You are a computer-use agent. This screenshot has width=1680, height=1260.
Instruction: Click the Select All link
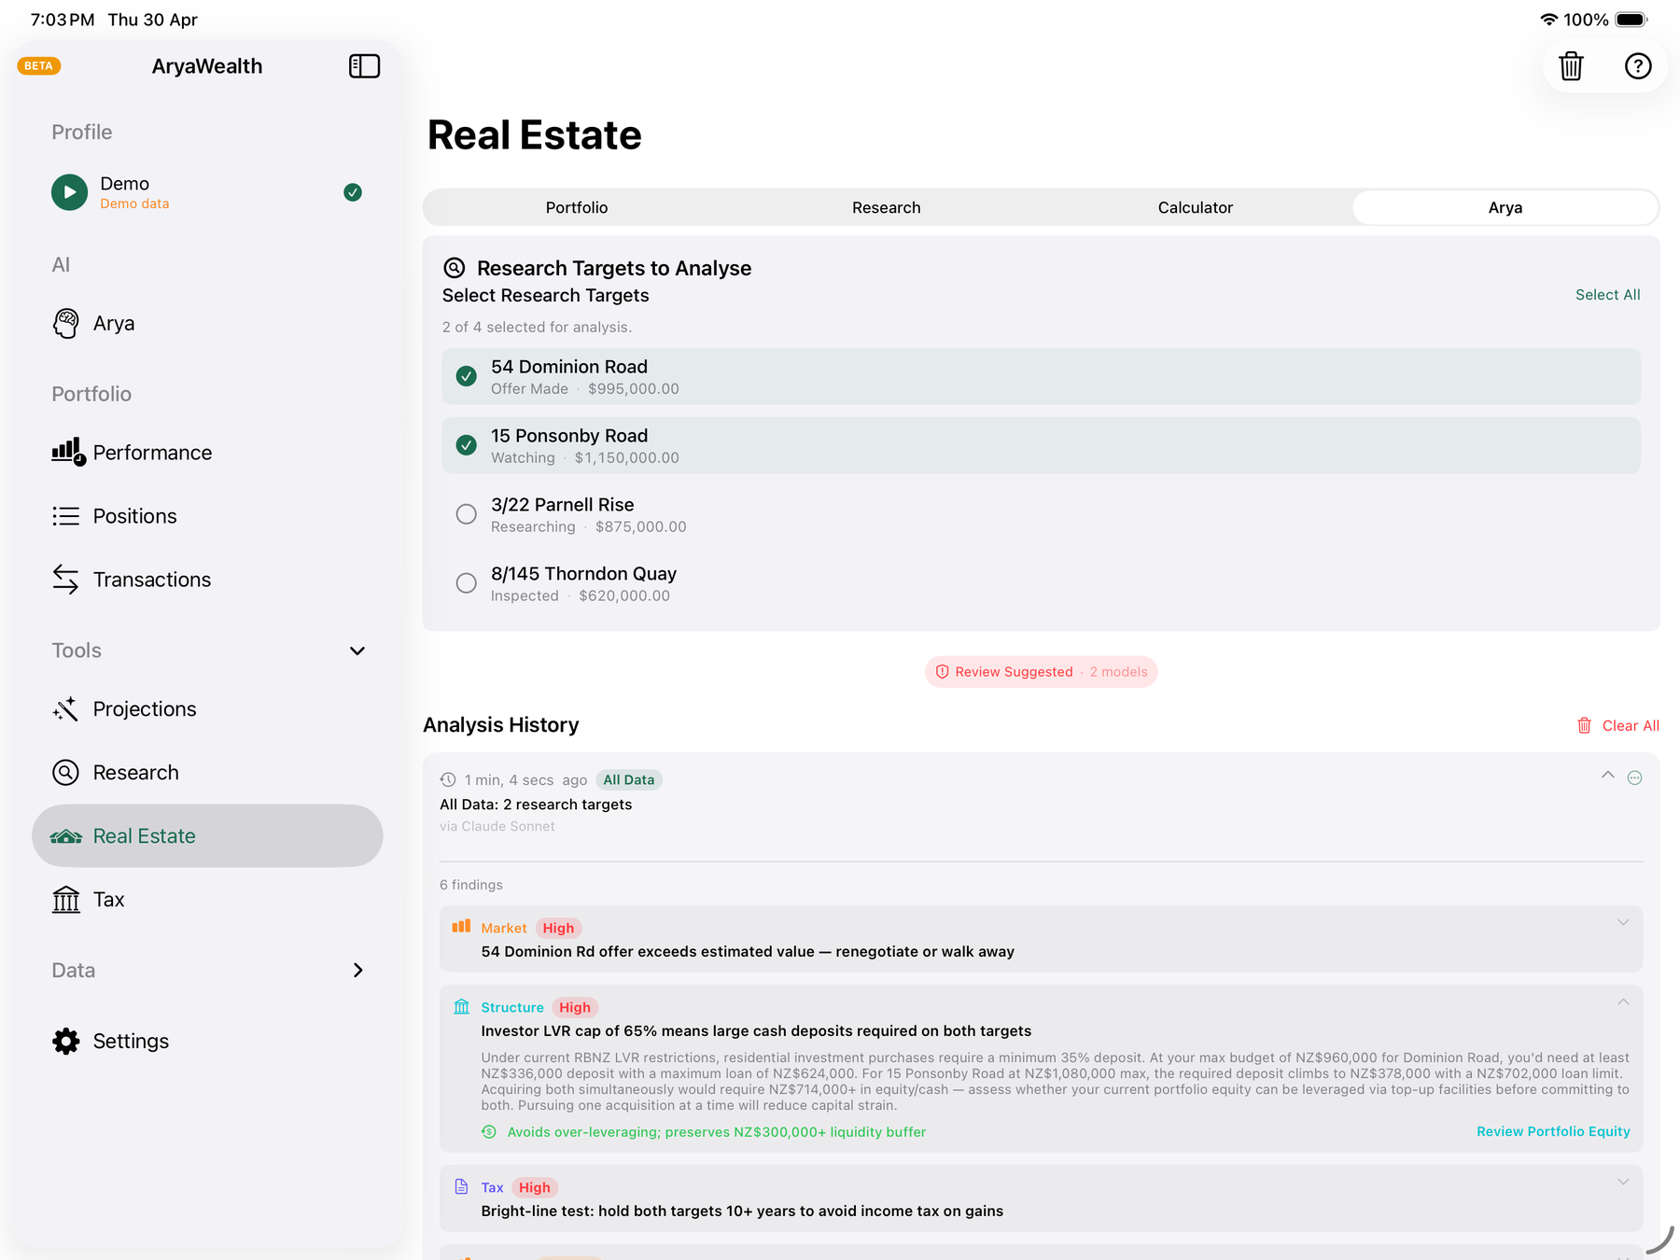(x=1607, y=295)
